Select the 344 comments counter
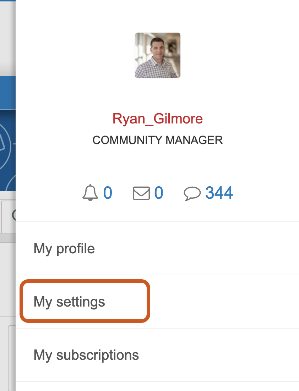The width and height of the screenshot is (299, 391). tap(219, 193)
